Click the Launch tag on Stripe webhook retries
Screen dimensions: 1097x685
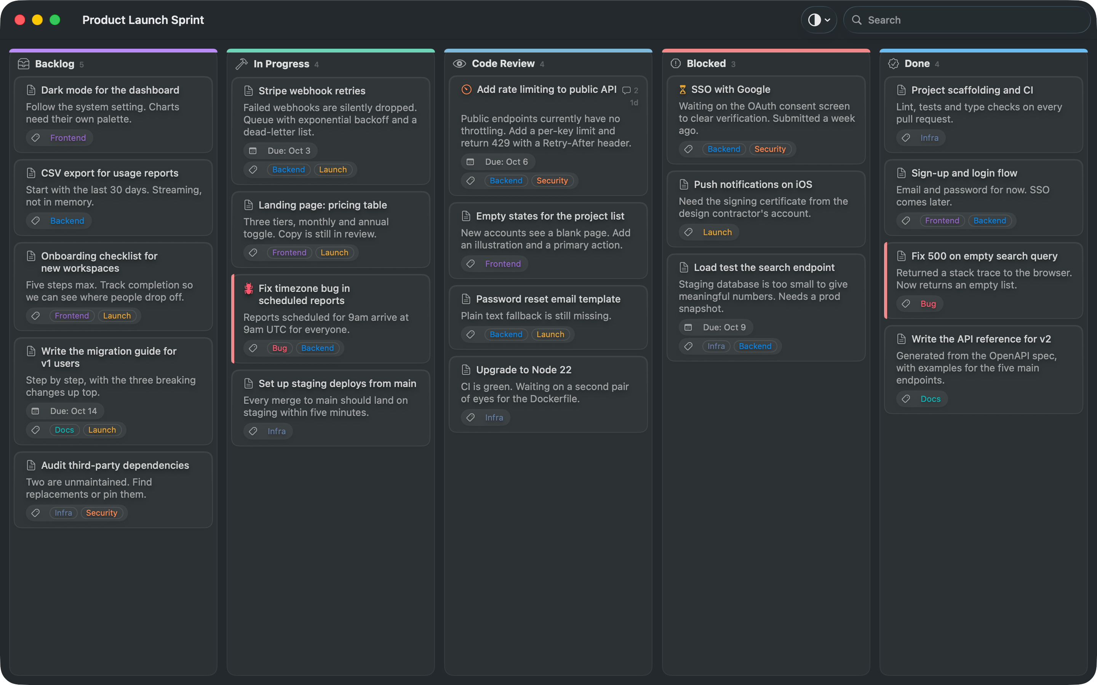click(333, 169)
